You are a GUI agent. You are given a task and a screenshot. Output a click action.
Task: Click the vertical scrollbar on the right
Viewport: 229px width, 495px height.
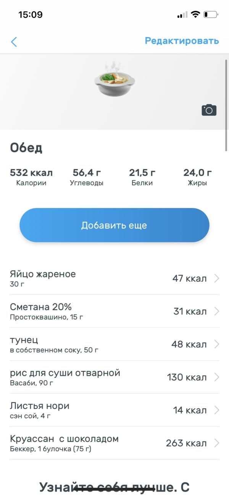[226, 105]
